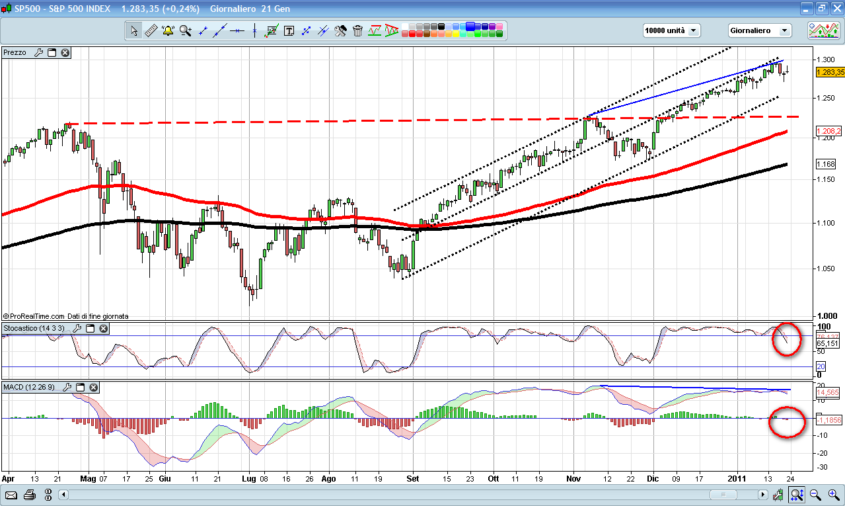
Task: Activate the magnifier zoom tool in toolbar
Action: point(186,30)
